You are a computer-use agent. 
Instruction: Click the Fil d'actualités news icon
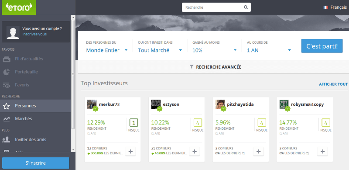click(x=7, y=59)
